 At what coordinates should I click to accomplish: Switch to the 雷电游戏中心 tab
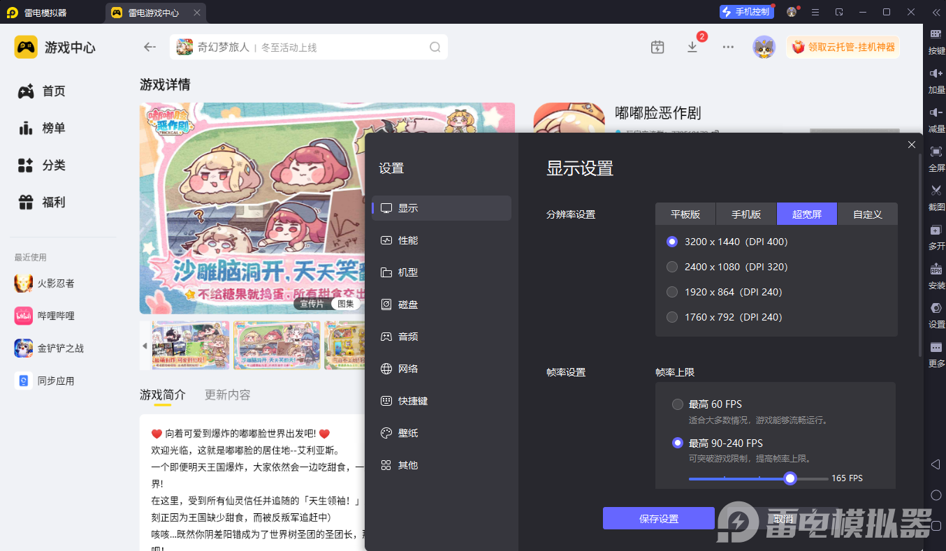[x=155, y=13]
